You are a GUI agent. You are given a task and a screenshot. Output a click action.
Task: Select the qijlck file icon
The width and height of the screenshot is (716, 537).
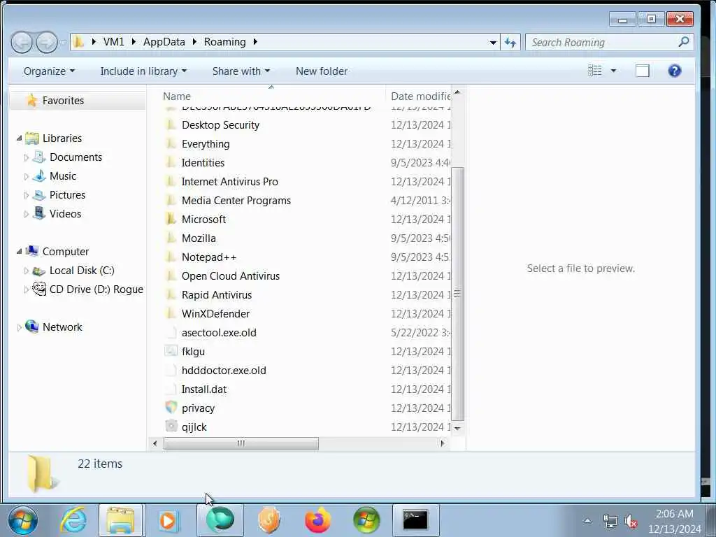[171, 426]
